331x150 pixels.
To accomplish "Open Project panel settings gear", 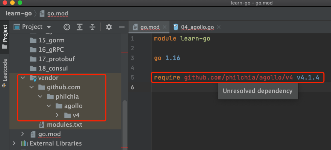I will 109,27.
